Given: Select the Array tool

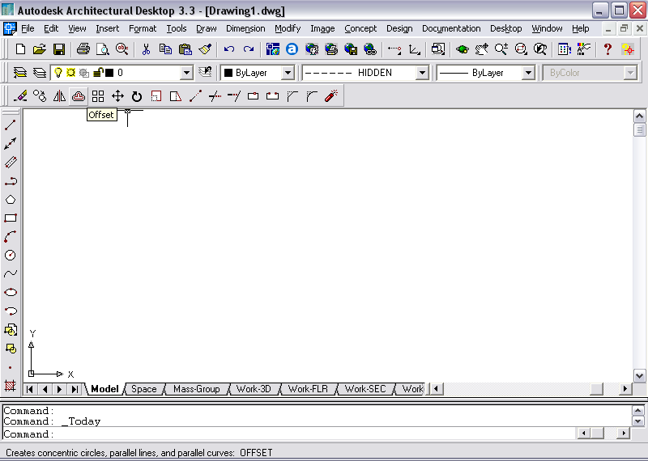Looking at the screenshot, I should (98, 96).
